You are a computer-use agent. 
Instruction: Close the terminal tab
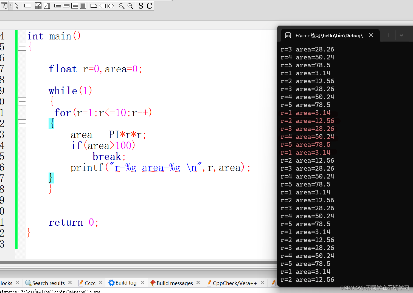[x=371, y=35]
